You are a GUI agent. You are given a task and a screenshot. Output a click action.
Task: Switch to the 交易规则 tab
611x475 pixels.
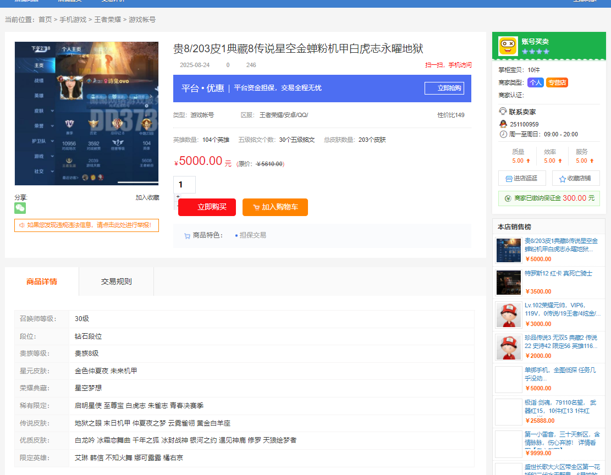pos(116,281)
